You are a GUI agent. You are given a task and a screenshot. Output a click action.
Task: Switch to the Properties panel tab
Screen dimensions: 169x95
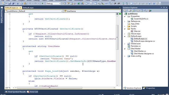coord(149,88)
